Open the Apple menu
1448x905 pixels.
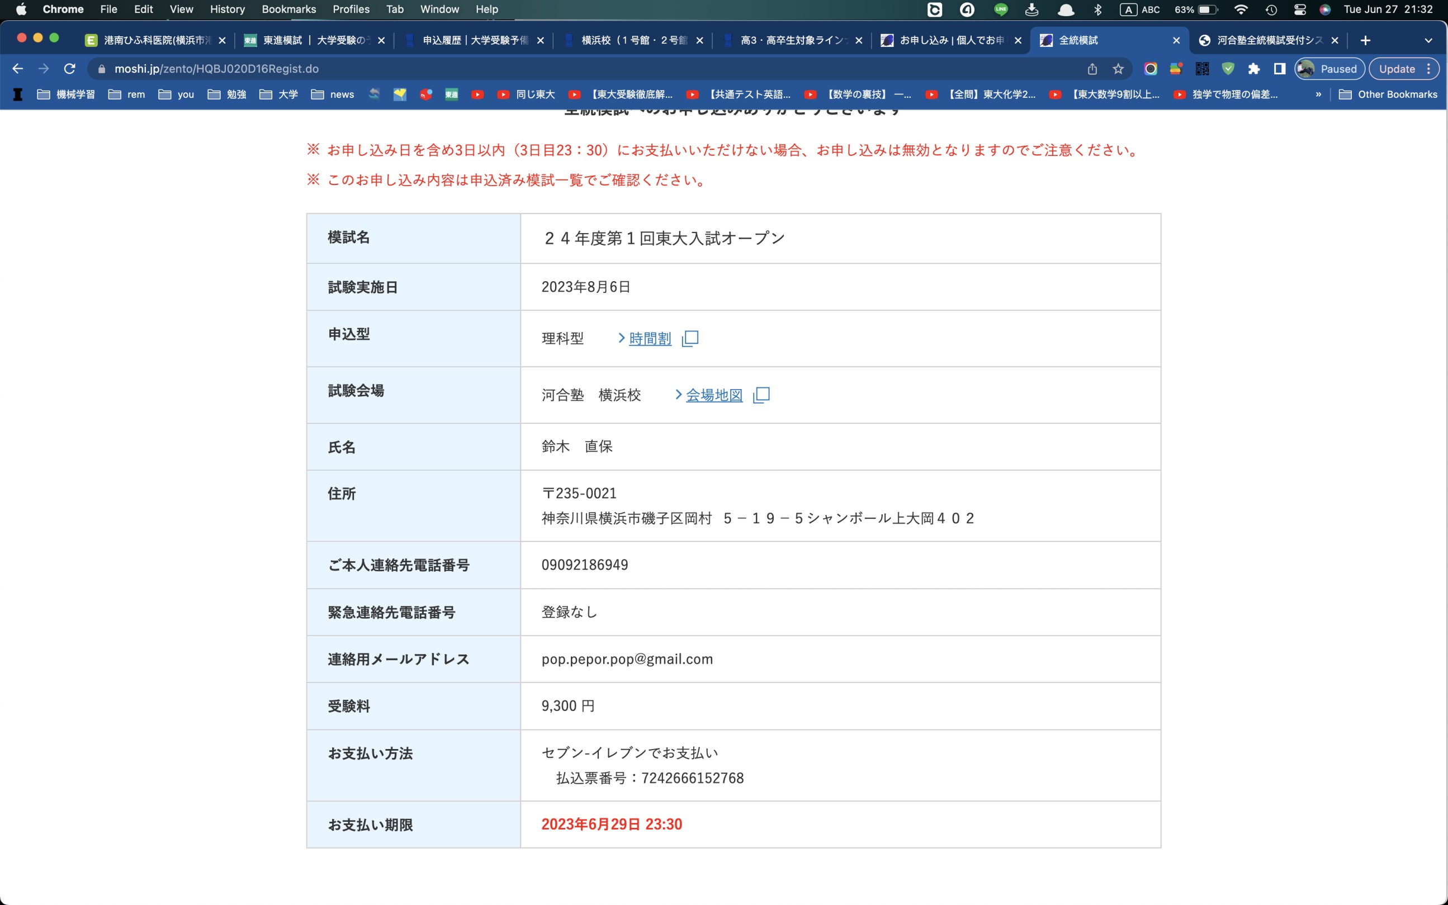[21, 9]
